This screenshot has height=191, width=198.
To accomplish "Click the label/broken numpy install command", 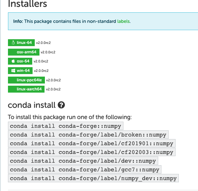I will tap(88, 135).
